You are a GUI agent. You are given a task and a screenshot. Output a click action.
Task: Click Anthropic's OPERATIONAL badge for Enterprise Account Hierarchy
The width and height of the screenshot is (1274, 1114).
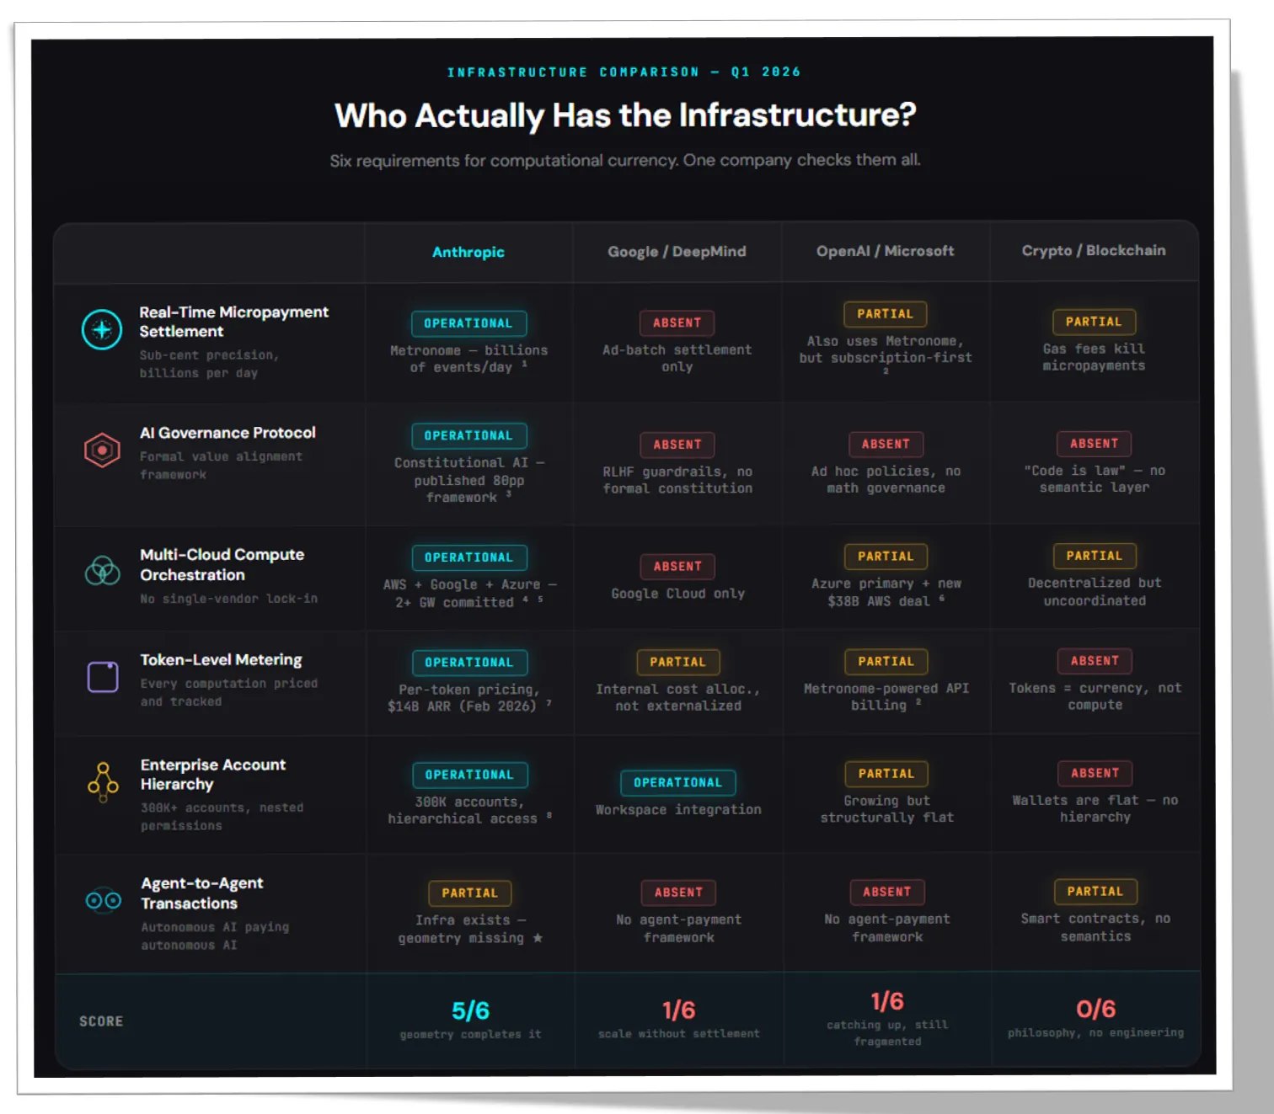click(470, 775)
